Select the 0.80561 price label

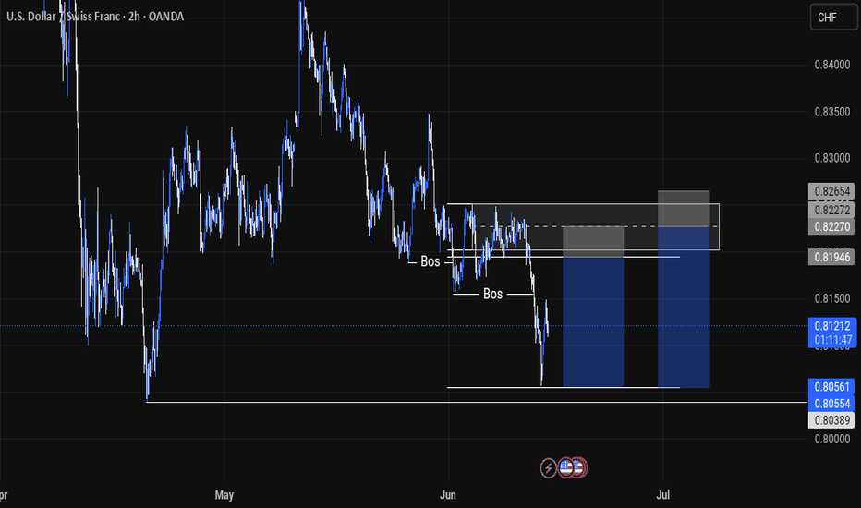point(831,387)
